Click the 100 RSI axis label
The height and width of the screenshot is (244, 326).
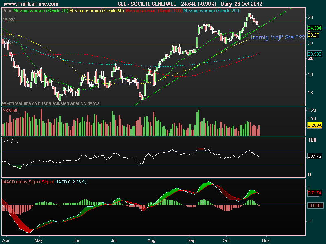click(312, 140)
